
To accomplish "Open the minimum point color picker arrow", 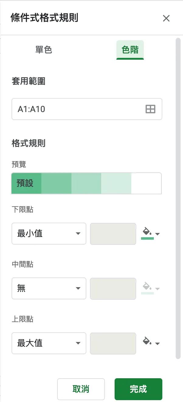I will pos(157,234).
